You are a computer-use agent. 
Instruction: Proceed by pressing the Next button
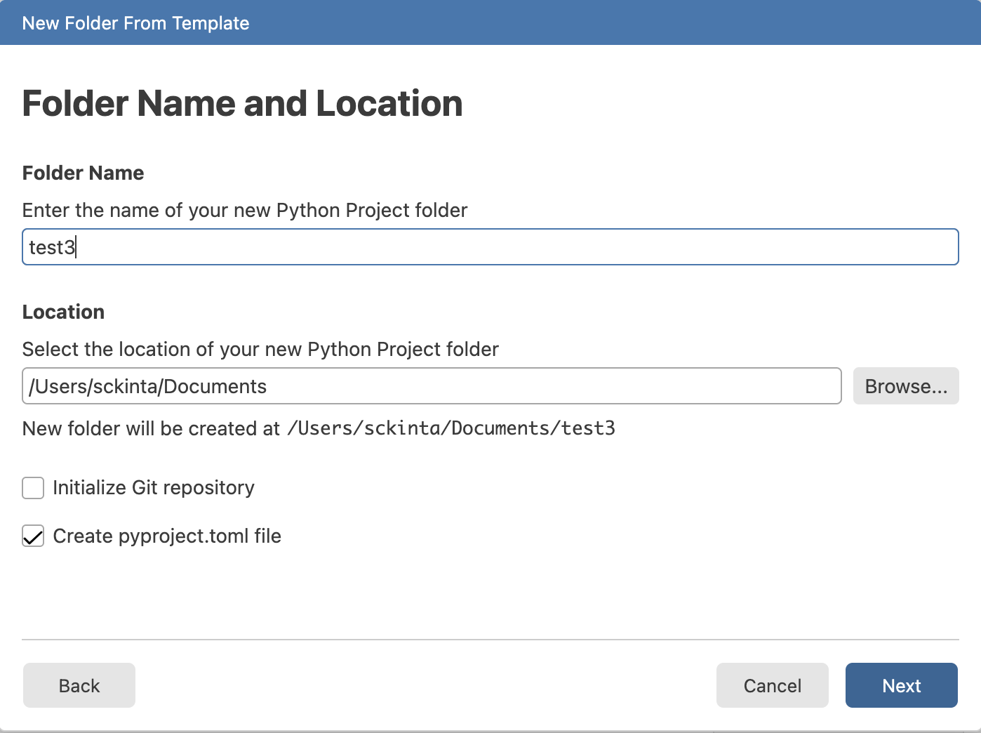point(901,685)
